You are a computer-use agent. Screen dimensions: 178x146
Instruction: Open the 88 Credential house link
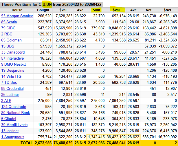point(12,88)
